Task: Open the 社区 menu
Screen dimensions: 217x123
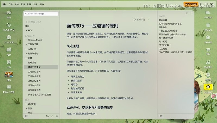Action: point(29,4)
